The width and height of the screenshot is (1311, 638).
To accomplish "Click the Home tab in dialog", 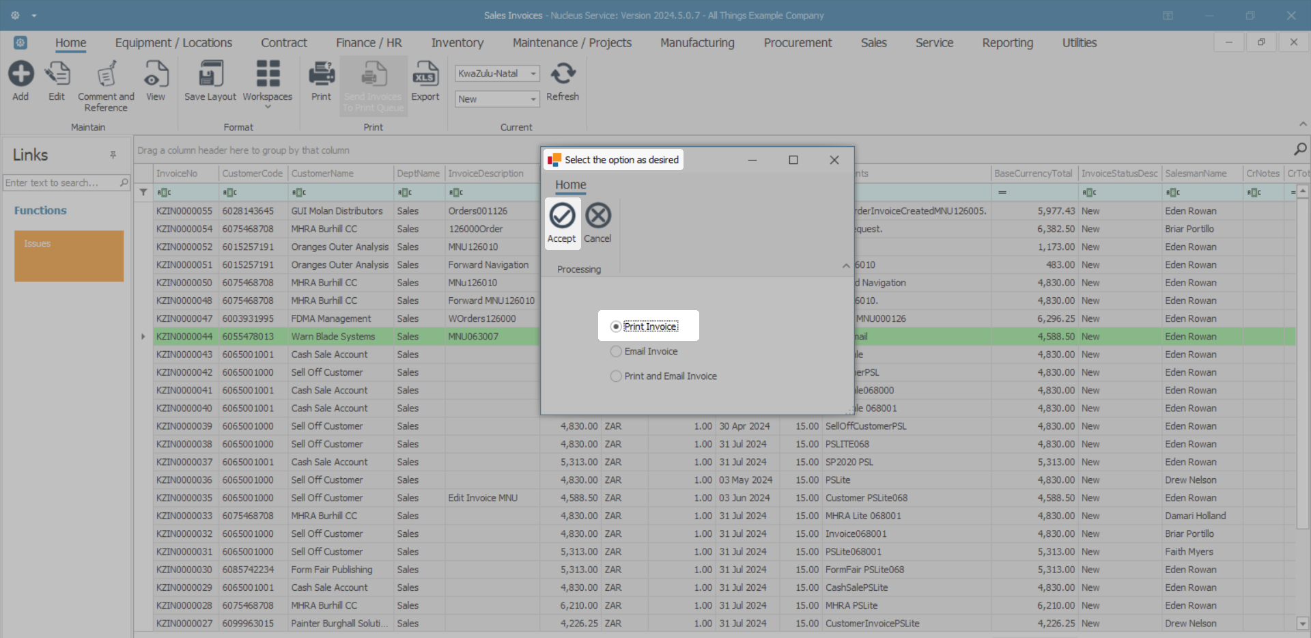I will pyautogui.click(x=571, y=185).
